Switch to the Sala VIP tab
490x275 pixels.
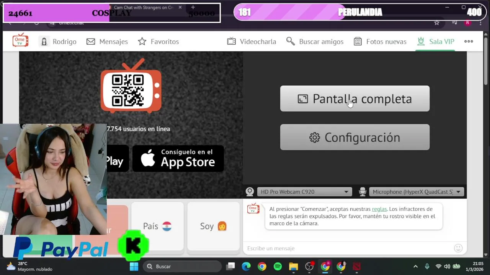tap(435, 42)
